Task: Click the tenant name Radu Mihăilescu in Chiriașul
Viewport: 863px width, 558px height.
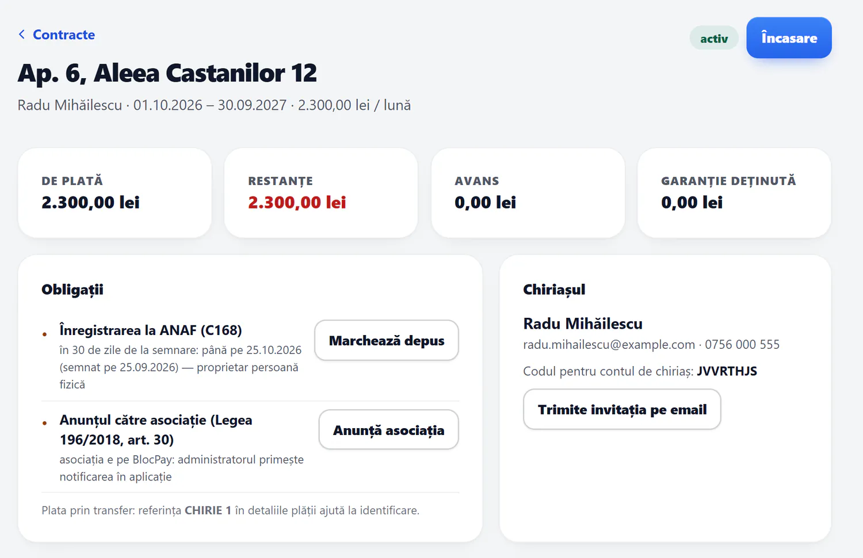Action: point(583,324)
